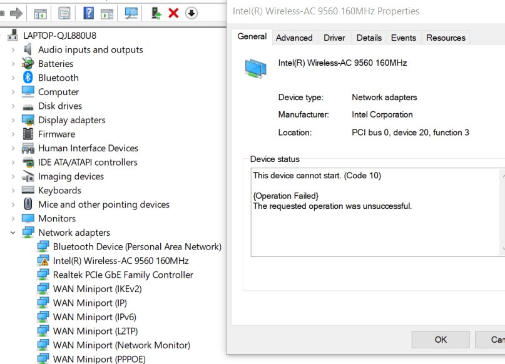The width and height of the screenshot is (505, 364).
Task: Click the Disable device down-arrow icon
Action: [191, 13]
